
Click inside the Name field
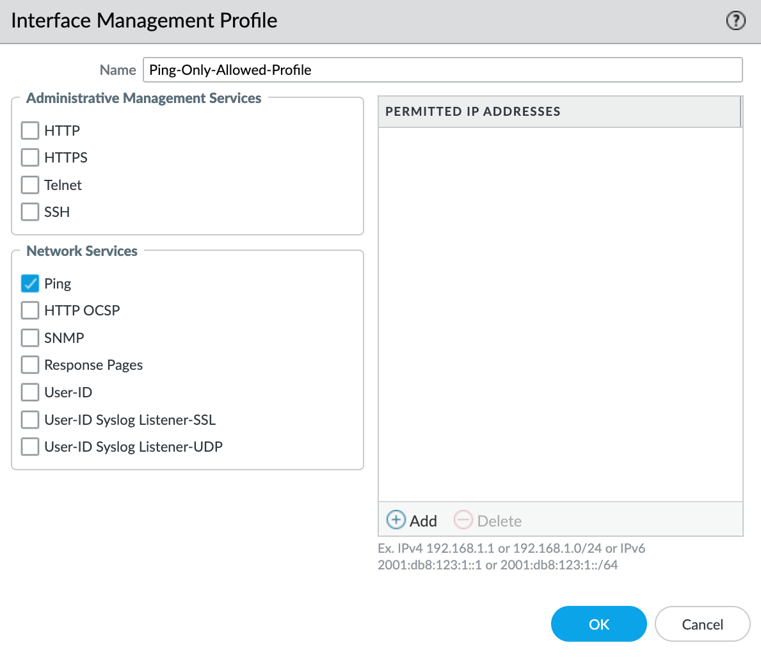442,70
